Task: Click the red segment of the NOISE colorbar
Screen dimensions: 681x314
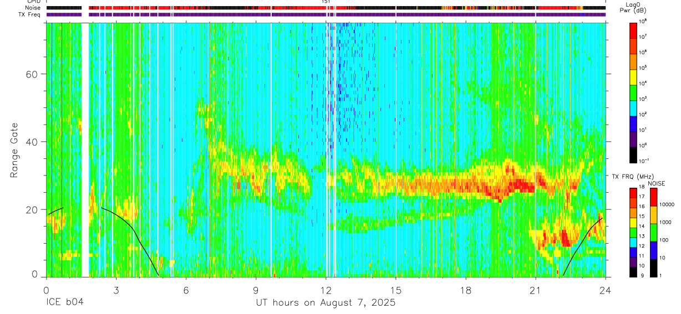Action: [x=653, y=198]
